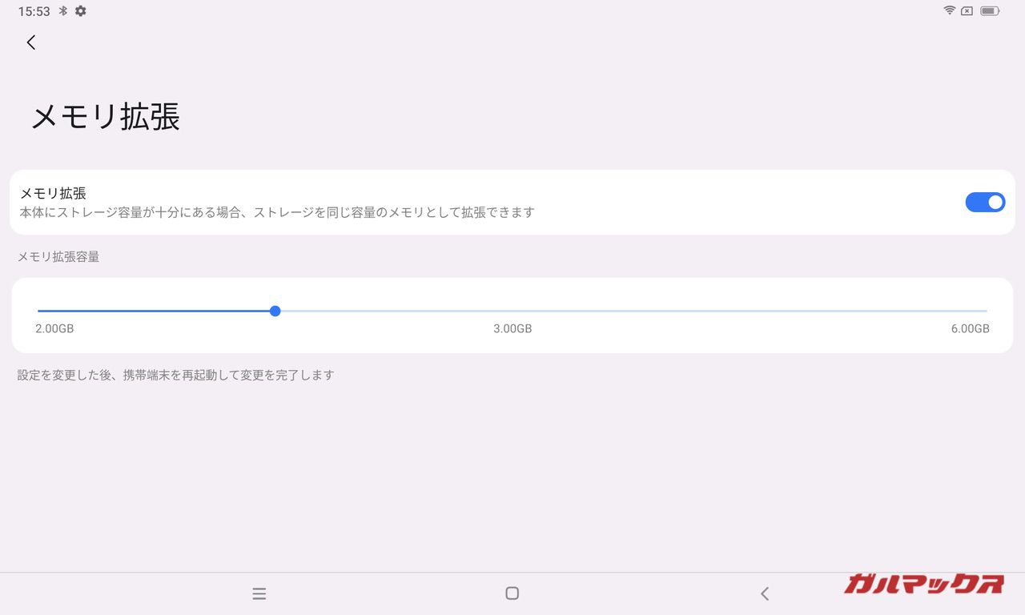This screenshot has width=1025, height=615.
Task: Click the blue slider thumb handle
Action: pos(275,311)
